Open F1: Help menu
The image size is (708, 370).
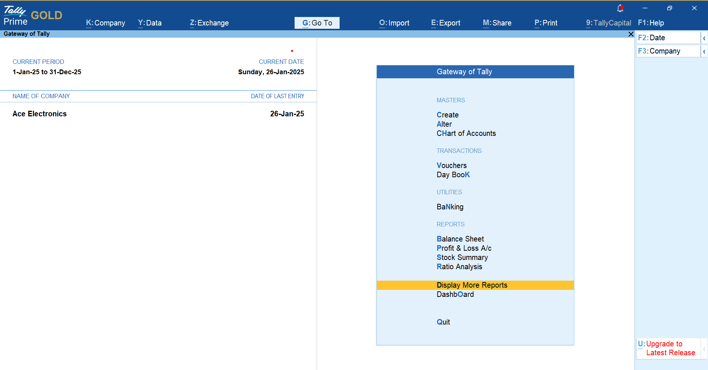tap(651, 23)
